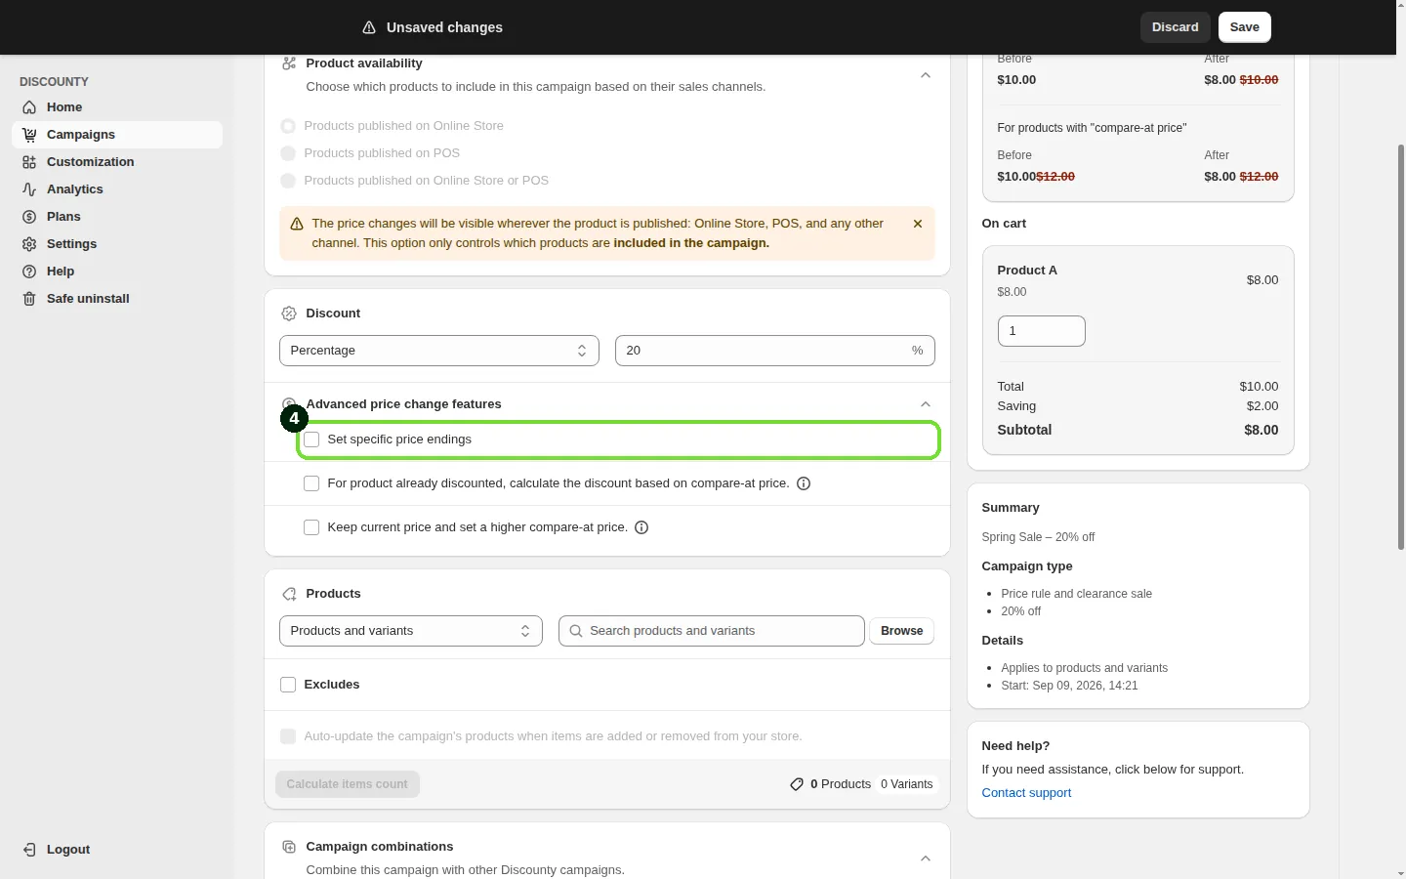
Task: Click the Plans tag icon
Action: (x=29, y=217)
